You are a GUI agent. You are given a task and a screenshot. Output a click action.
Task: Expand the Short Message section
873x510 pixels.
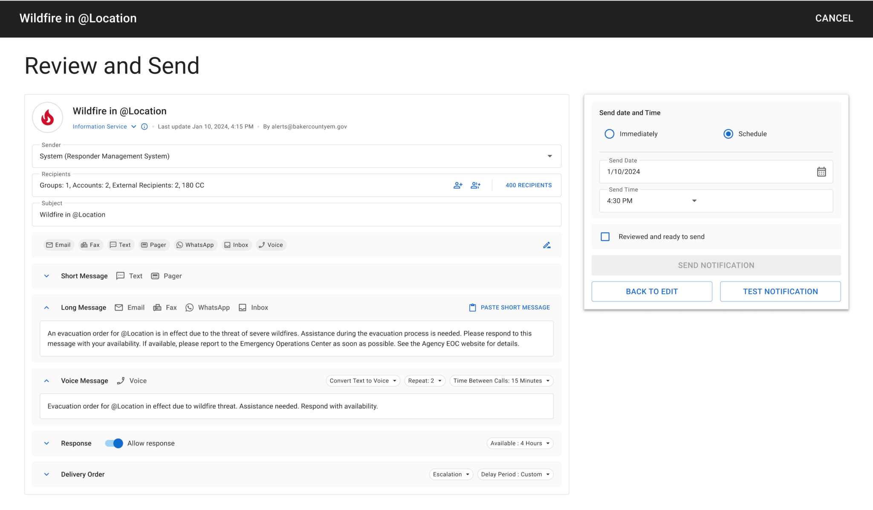(x=47, y=276)
